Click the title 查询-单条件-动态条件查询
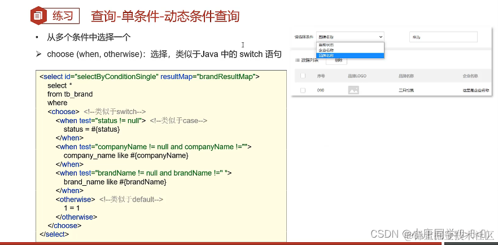The width and height of the screenshot is (498, 245). [165, 16]
